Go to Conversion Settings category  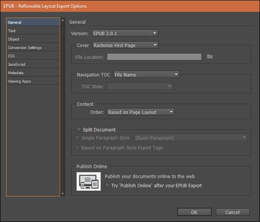[33, 48]
